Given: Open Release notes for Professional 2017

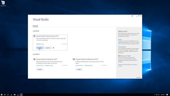Looking at the screenshot, I should tap(88, 66).
